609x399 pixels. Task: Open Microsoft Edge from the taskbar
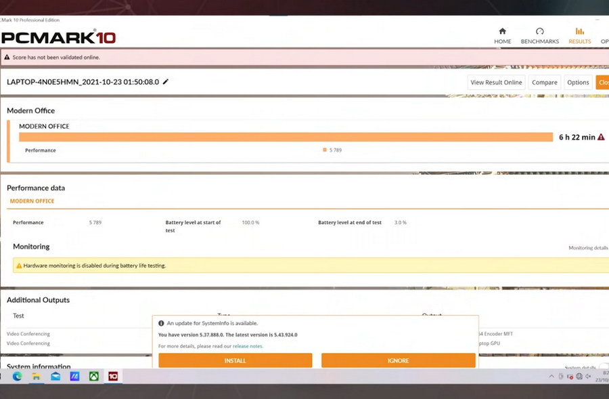click(17, 376)
